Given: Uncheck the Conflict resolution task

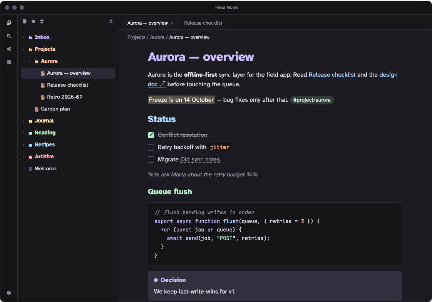Looking at the screenshot, I should pos(151,135).
